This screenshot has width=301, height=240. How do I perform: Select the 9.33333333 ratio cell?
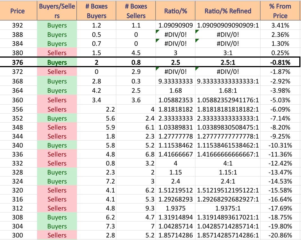[x=175, y=81]
